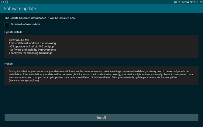Tap the Software update title header
This screenshot has width=203, height=127.
20,9
